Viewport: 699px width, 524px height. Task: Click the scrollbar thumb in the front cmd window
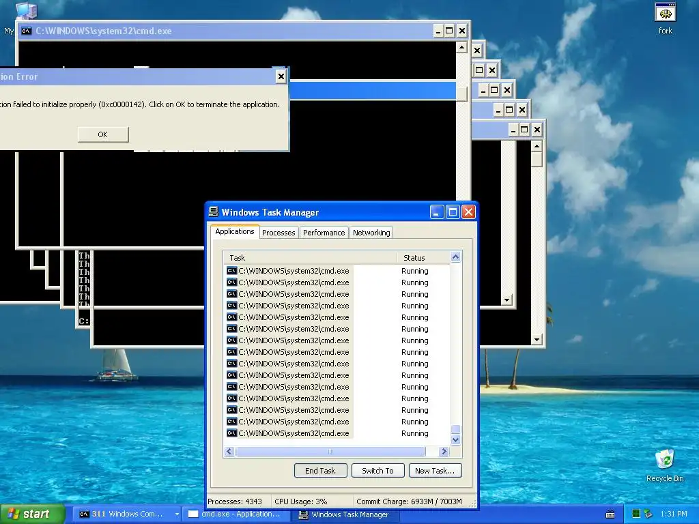[462, 93]
